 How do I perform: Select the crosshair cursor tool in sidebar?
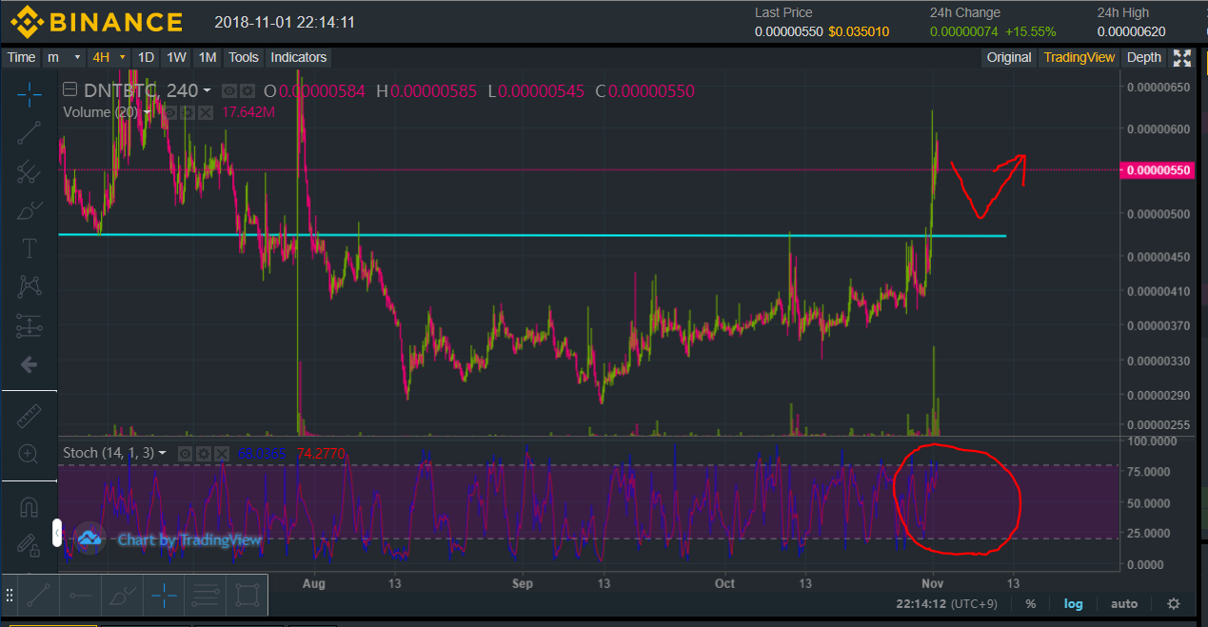(x=30, y=93)
